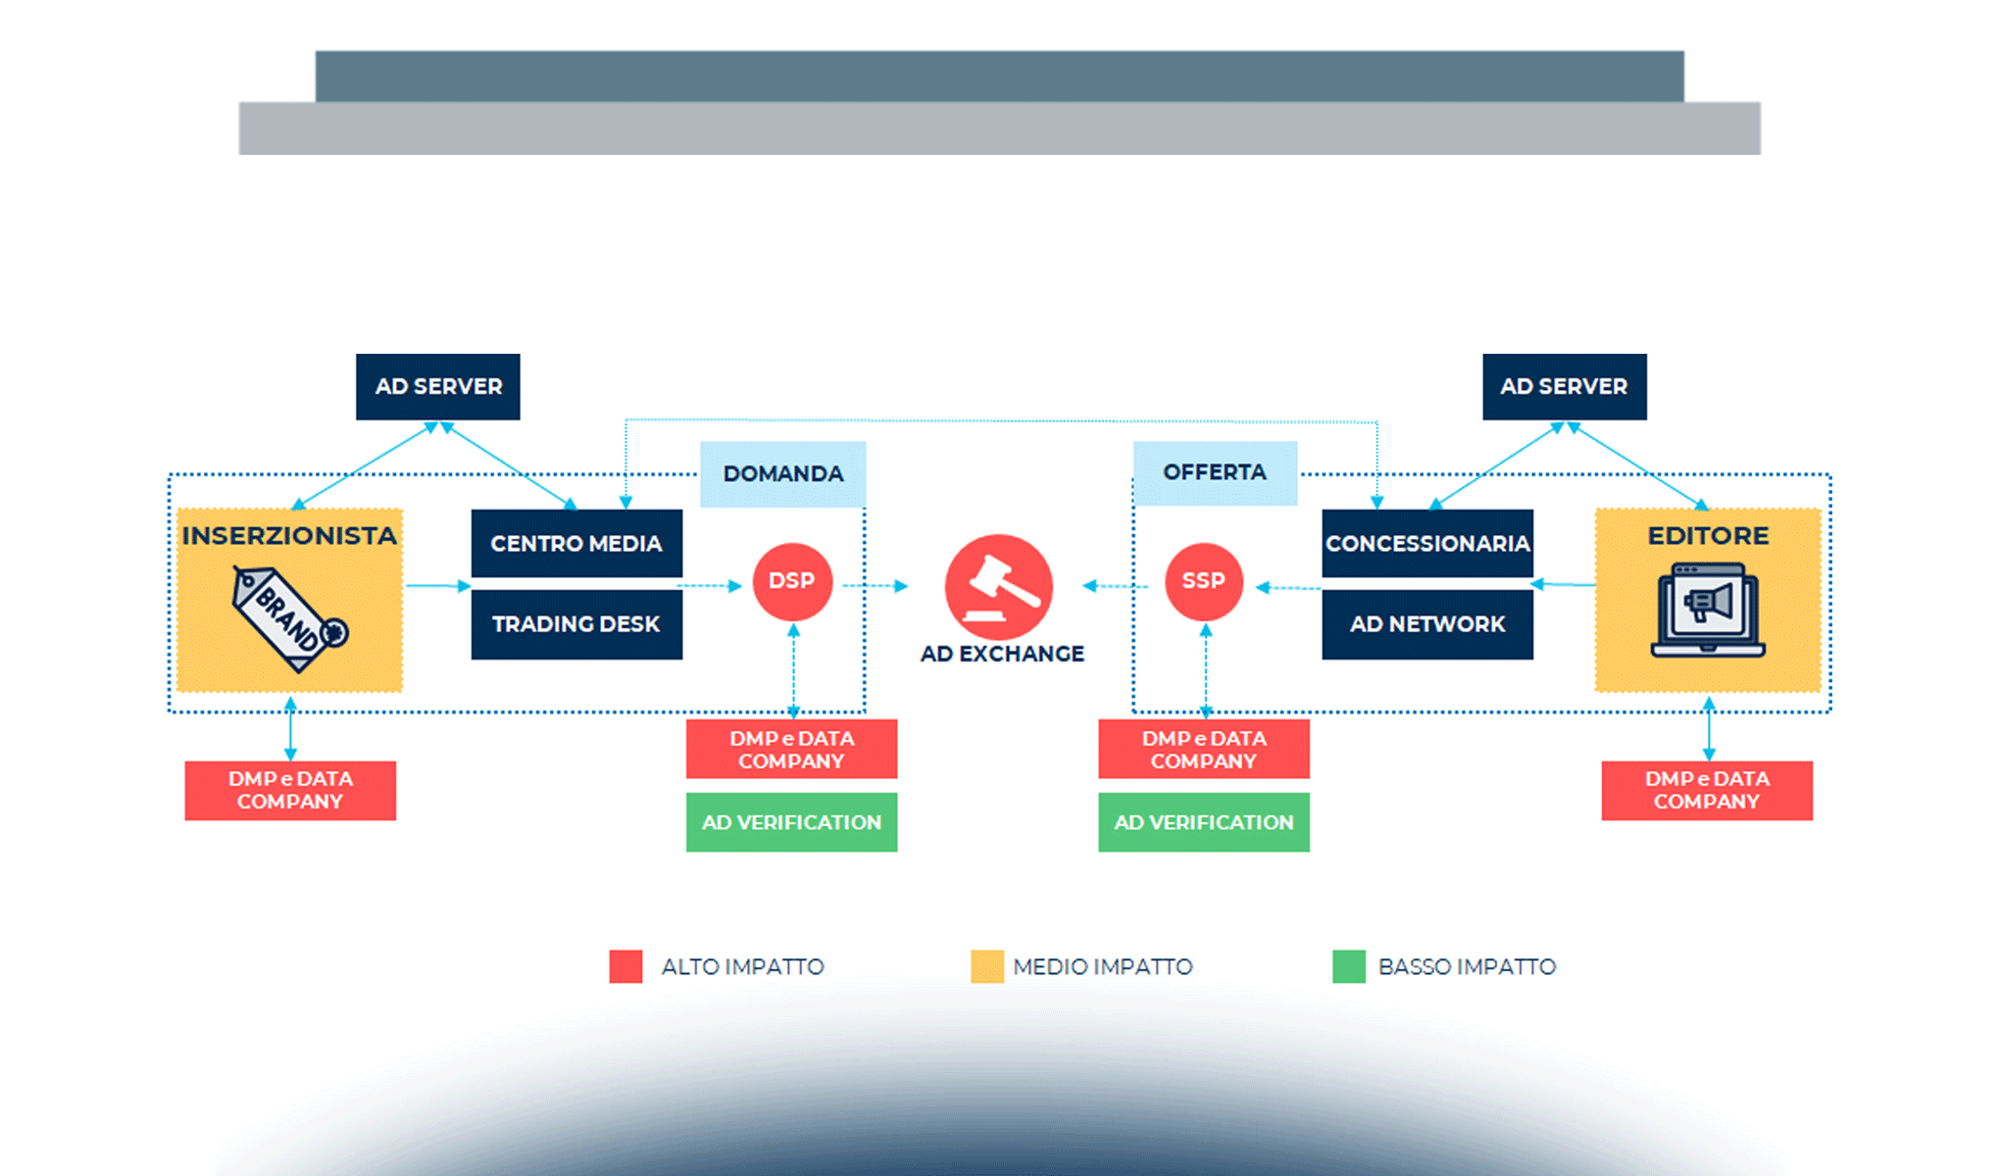Image resolution: width=2000 pixels, height=1176 pixels.
Task: Select the OFFERTA label
Action: (x=1215, y=473)
